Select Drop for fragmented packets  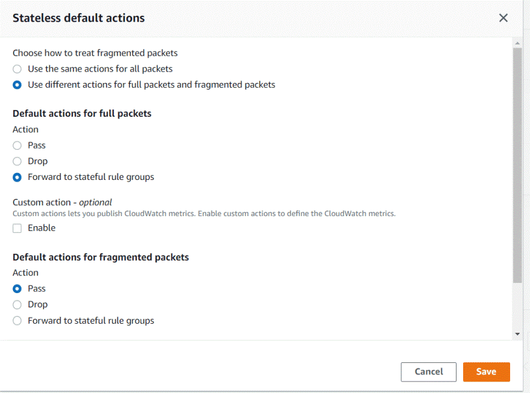pos(17,305)
